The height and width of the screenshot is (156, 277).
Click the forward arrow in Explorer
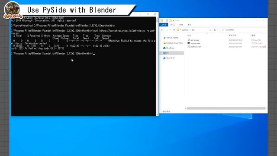coord(167,30)
